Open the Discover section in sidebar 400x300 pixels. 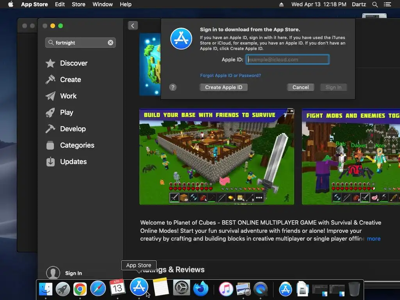tap(66, 63)
